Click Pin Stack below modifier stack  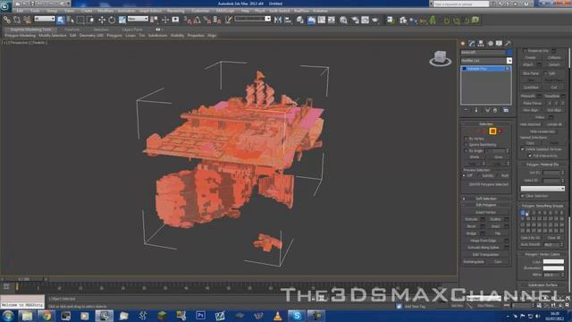[x=467, y=110]
